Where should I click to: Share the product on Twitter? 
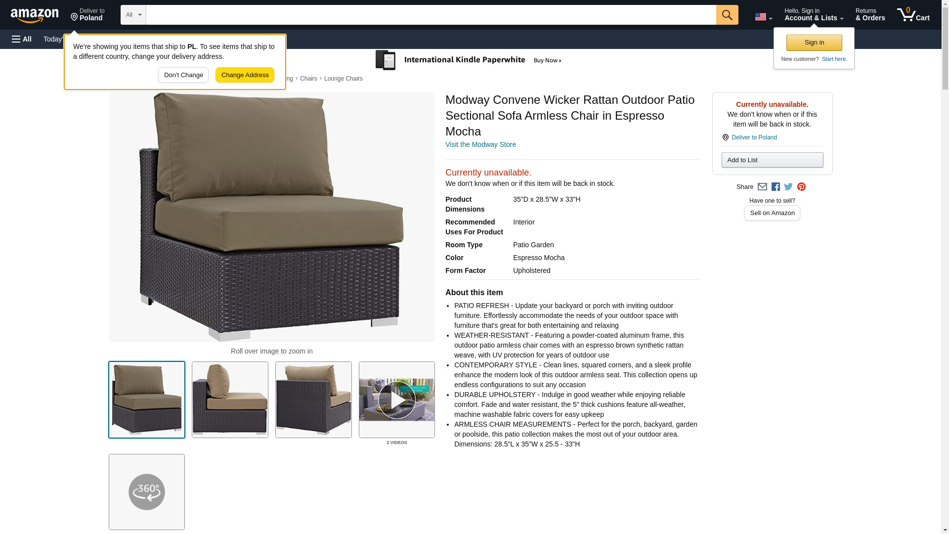pyautogui.click(x=788, y=187)
